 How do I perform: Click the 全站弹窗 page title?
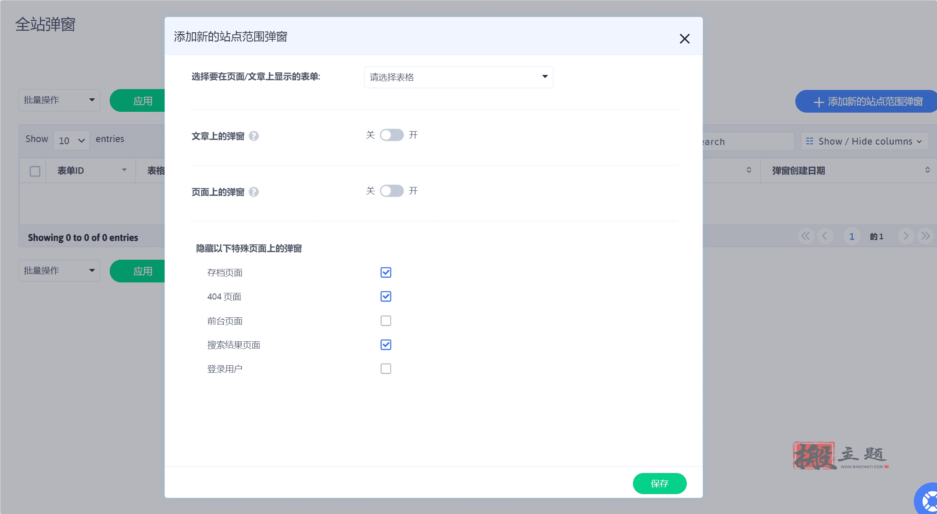[45, 24]
